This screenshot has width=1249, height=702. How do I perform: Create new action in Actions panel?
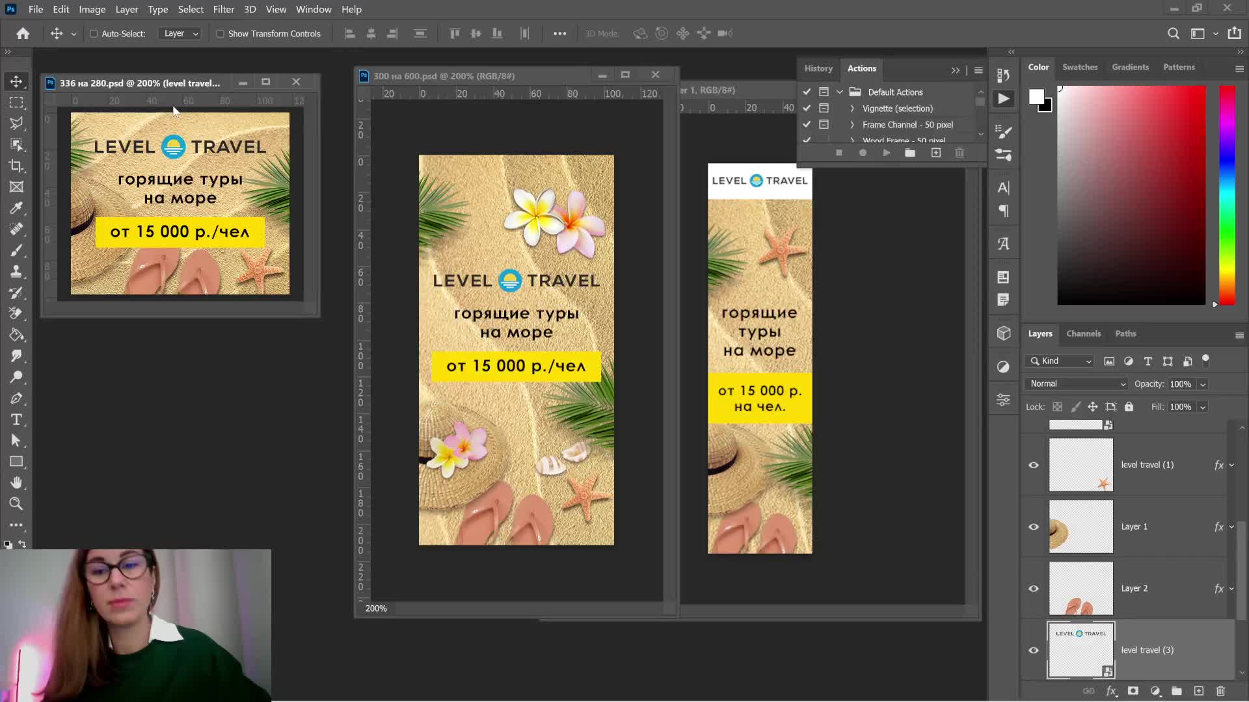(935, 153)
